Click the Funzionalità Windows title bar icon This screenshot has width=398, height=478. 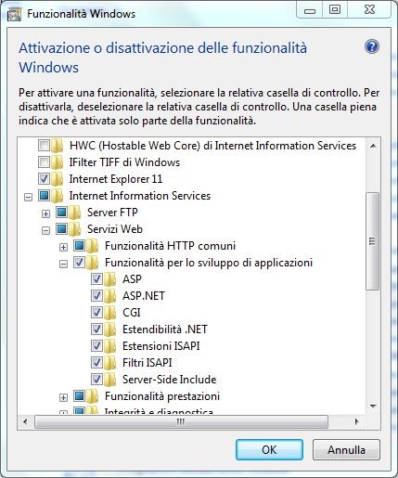click(14, 14)
